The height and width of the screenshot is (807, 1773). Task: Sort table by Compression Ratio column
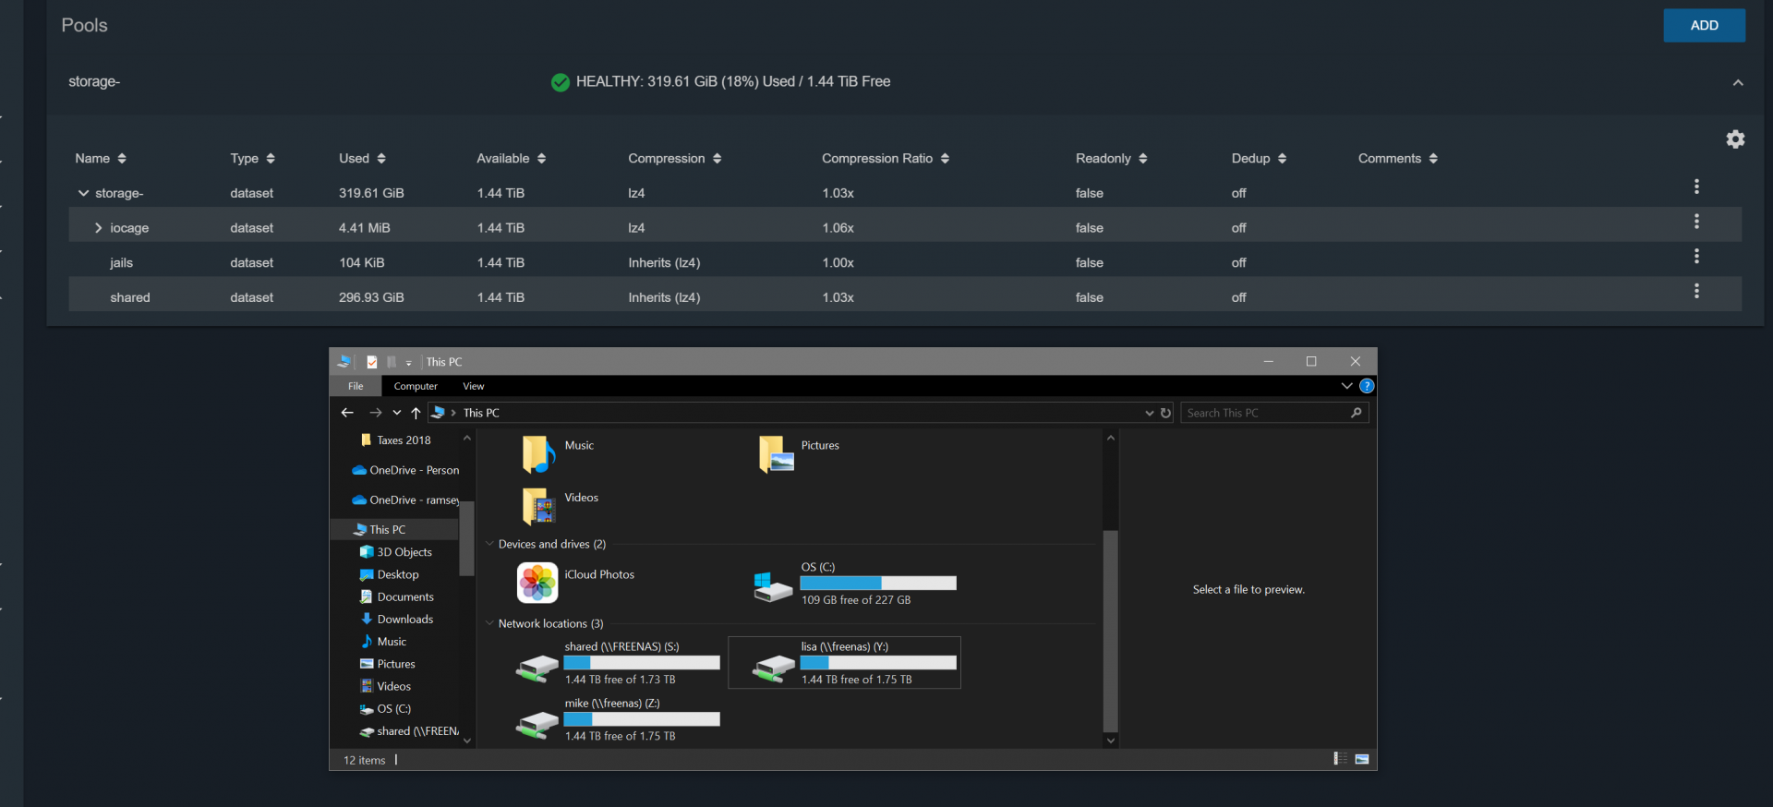coord(885,158)
